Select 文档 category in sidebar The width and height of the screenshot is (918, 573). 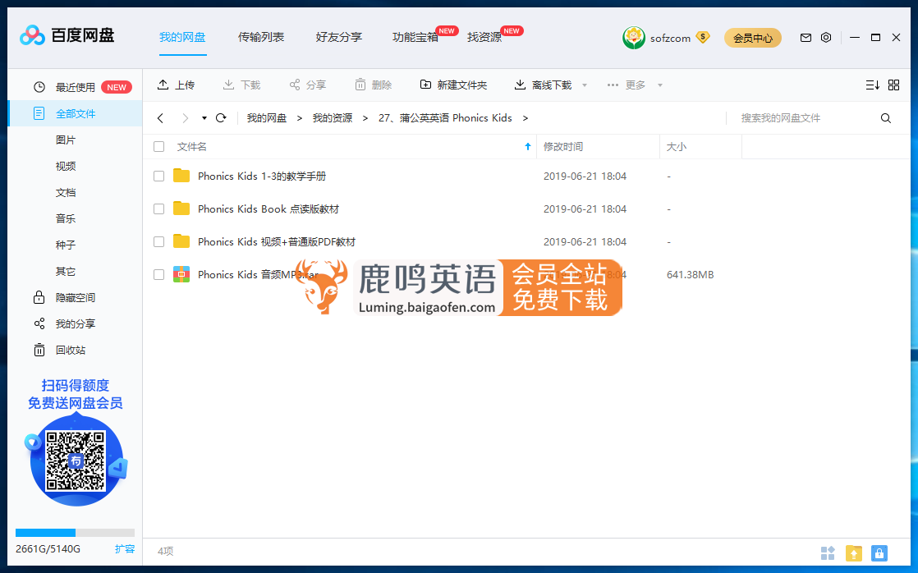click(66, 193)
